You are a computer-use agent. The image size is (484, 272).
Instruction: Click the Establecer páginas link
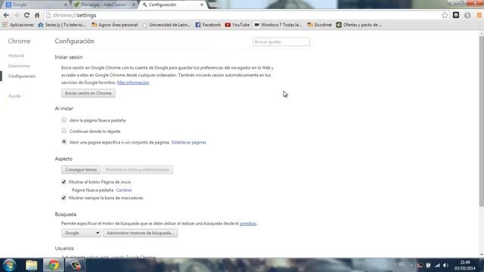pyautogui.click(x=189, y=143)
